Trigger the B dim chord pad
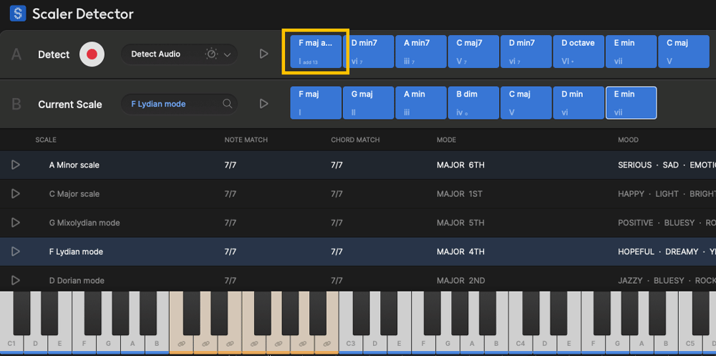 [x=473, y=102]
